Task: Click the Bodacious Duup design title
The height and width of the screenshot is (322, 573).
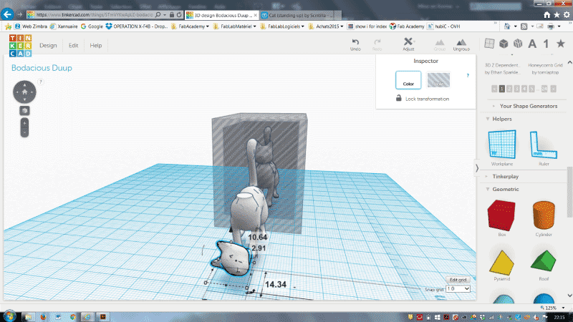Action: (42, 68)
